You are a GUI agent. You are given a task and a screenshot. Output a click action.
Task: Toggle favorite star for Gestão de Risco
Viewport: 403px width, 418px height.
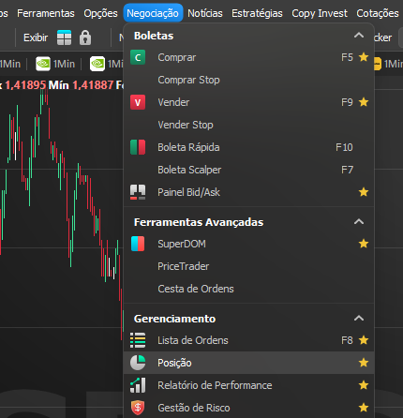[x=364, y=408]
